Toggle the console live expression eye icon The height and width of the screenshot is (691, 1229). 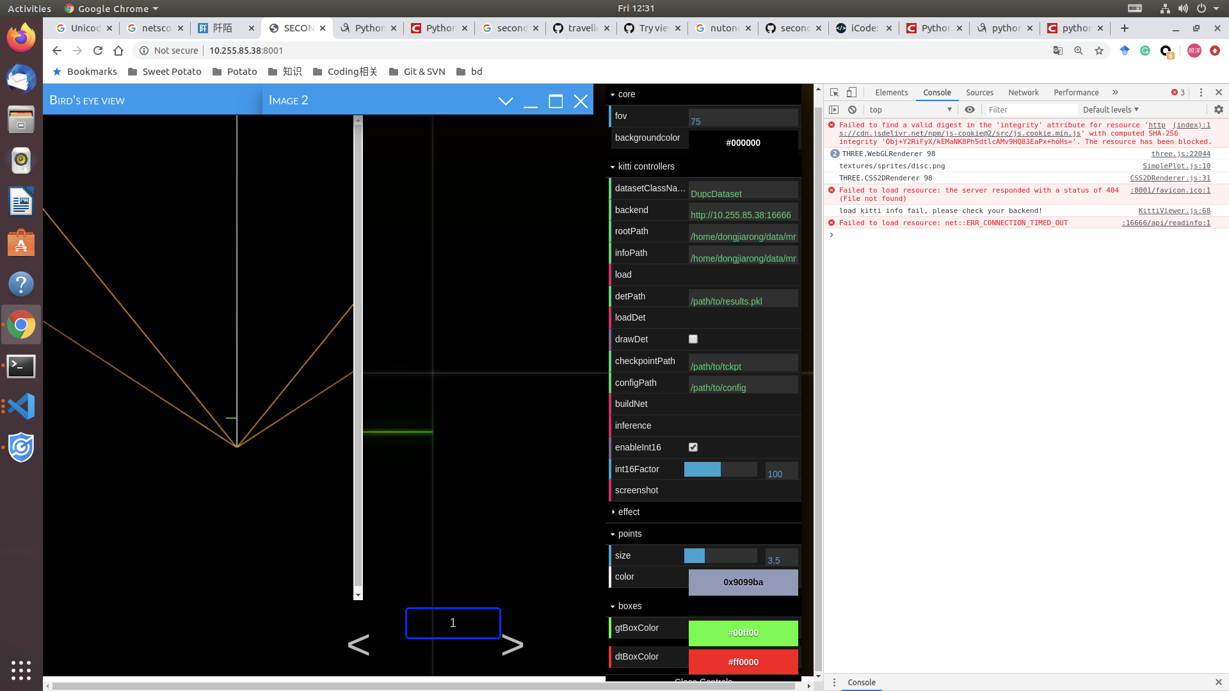(x=970, y=109)
